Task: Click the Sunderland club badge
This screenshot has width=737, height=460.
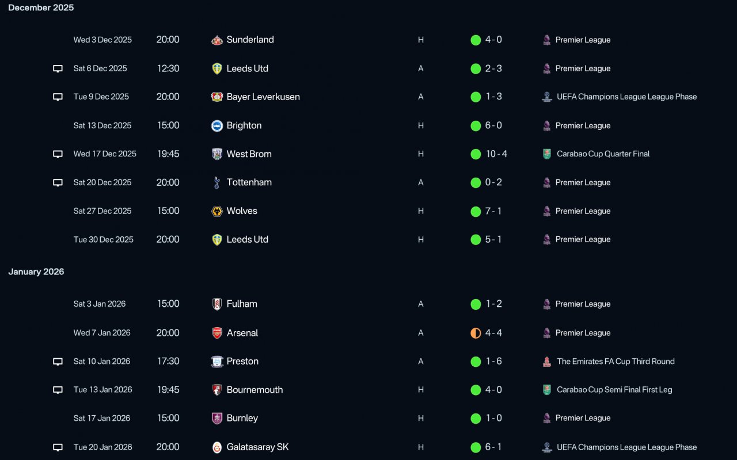Action: (217, 40)
